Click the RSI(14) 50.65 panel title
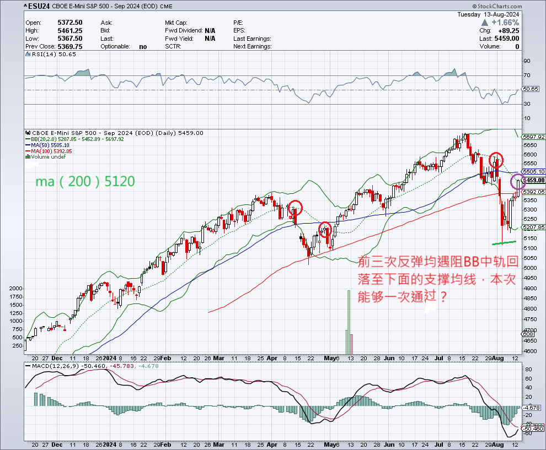Image resolution: width=546 pixels, height=450 pixels. pyautogui.click(x=54, y=54)
